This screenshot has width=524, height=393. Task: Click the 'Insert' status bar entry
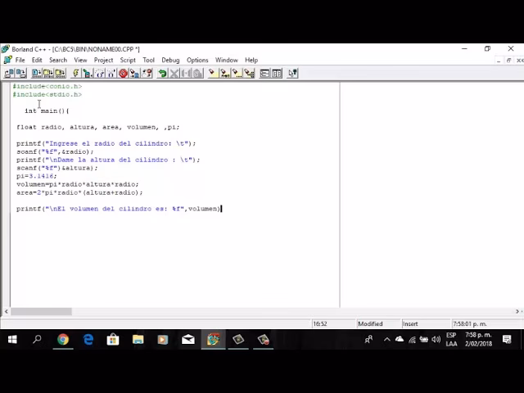point(410,324)
